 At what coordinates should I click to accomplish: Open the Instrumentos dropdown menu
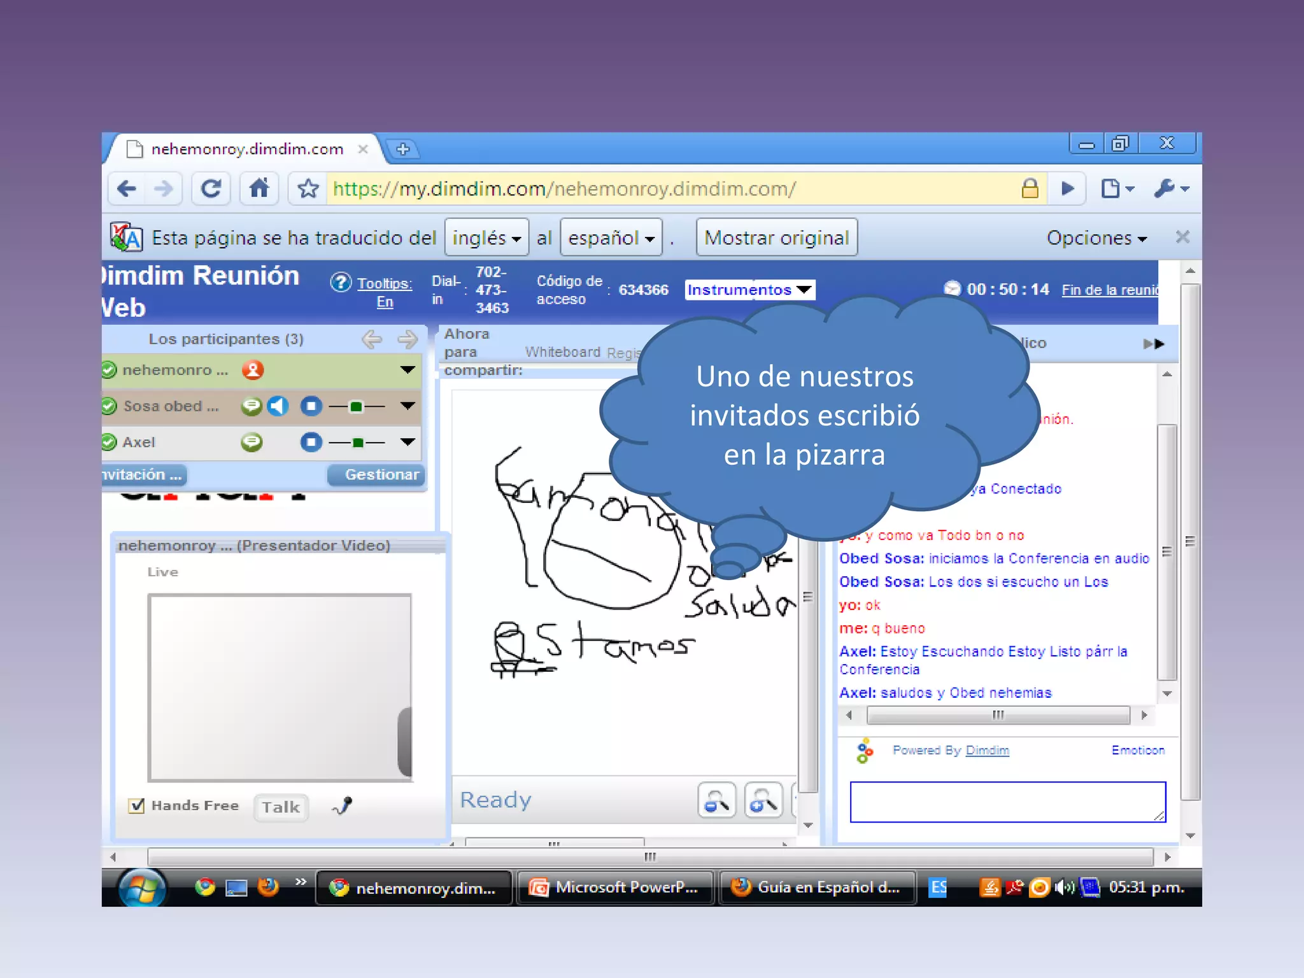(x=749, y=290)
